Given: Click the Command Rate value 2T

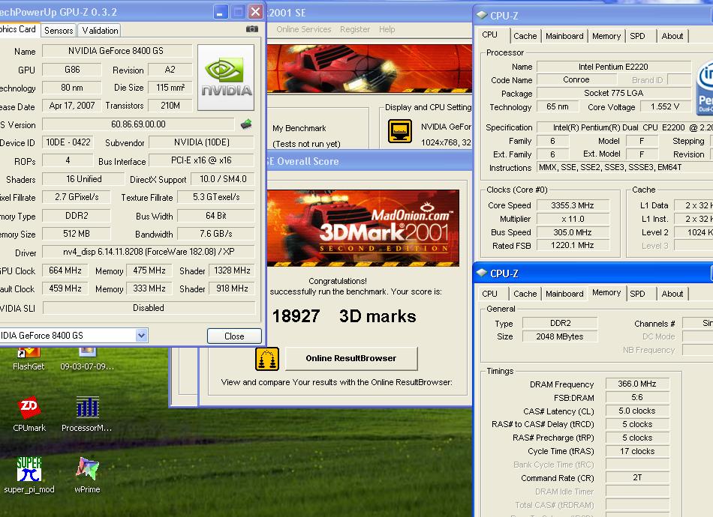Looking at the screenshot, I should point(637,477).
